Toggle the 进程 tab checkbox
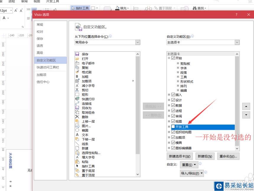254x191 pixels. 173,111
